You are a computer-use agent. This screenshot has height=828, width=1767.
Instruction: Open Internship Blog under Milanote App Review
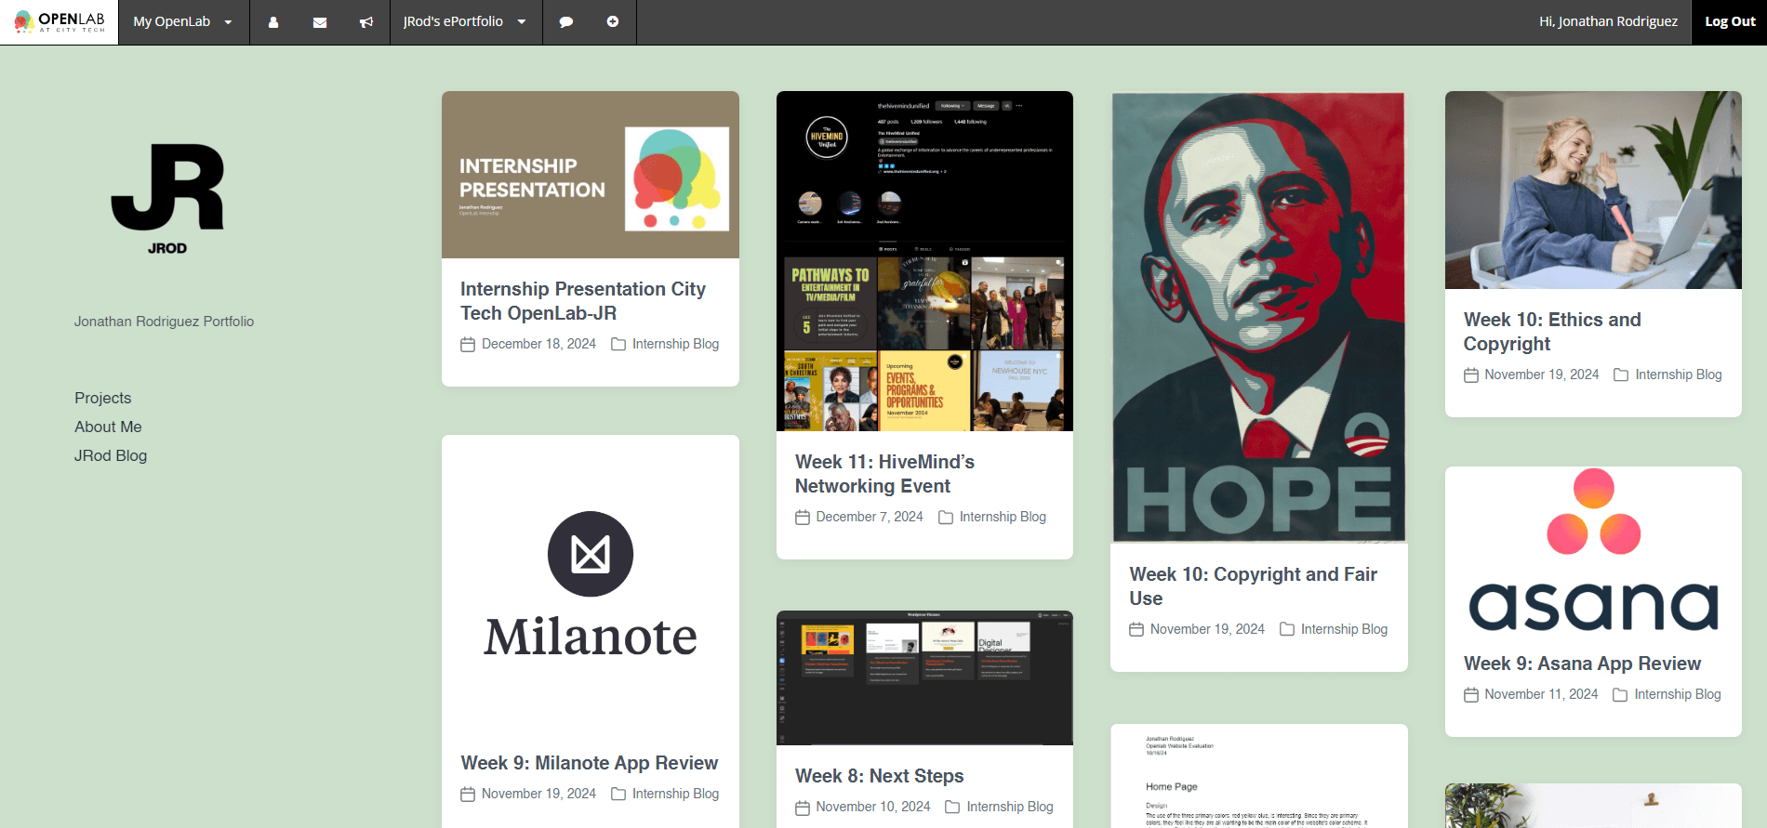click(675, 794)
